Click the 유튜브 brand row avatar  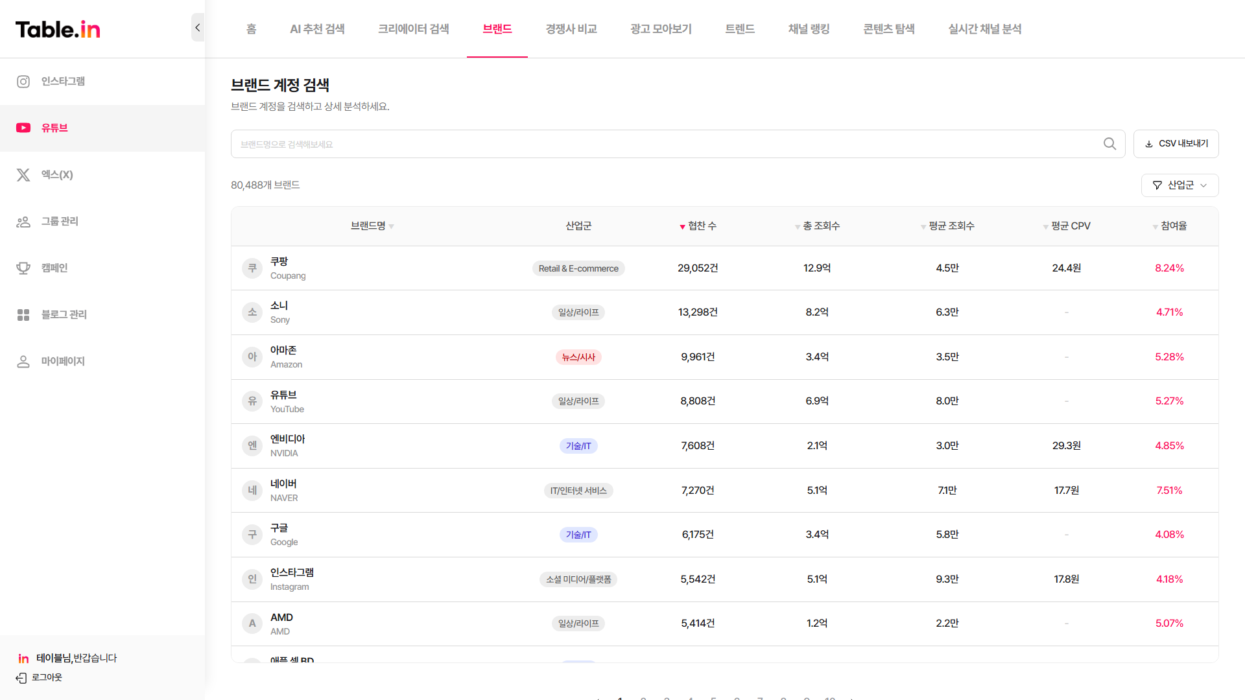[x=252, y=401]
